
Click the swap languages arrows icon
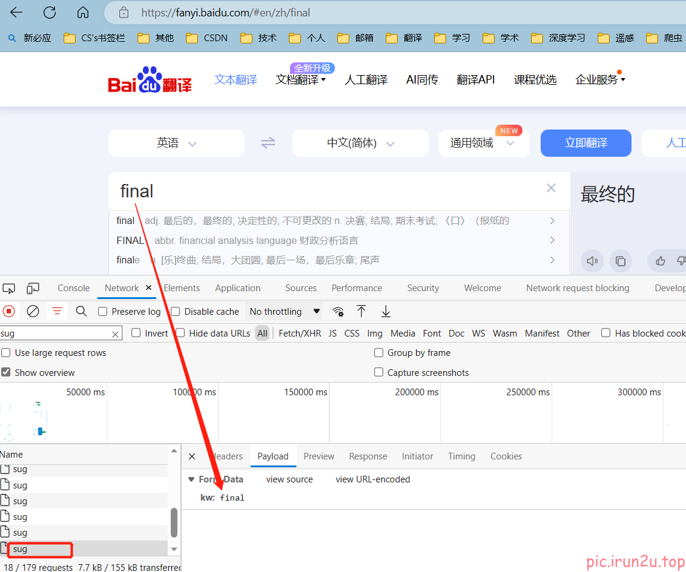(268, 143)
